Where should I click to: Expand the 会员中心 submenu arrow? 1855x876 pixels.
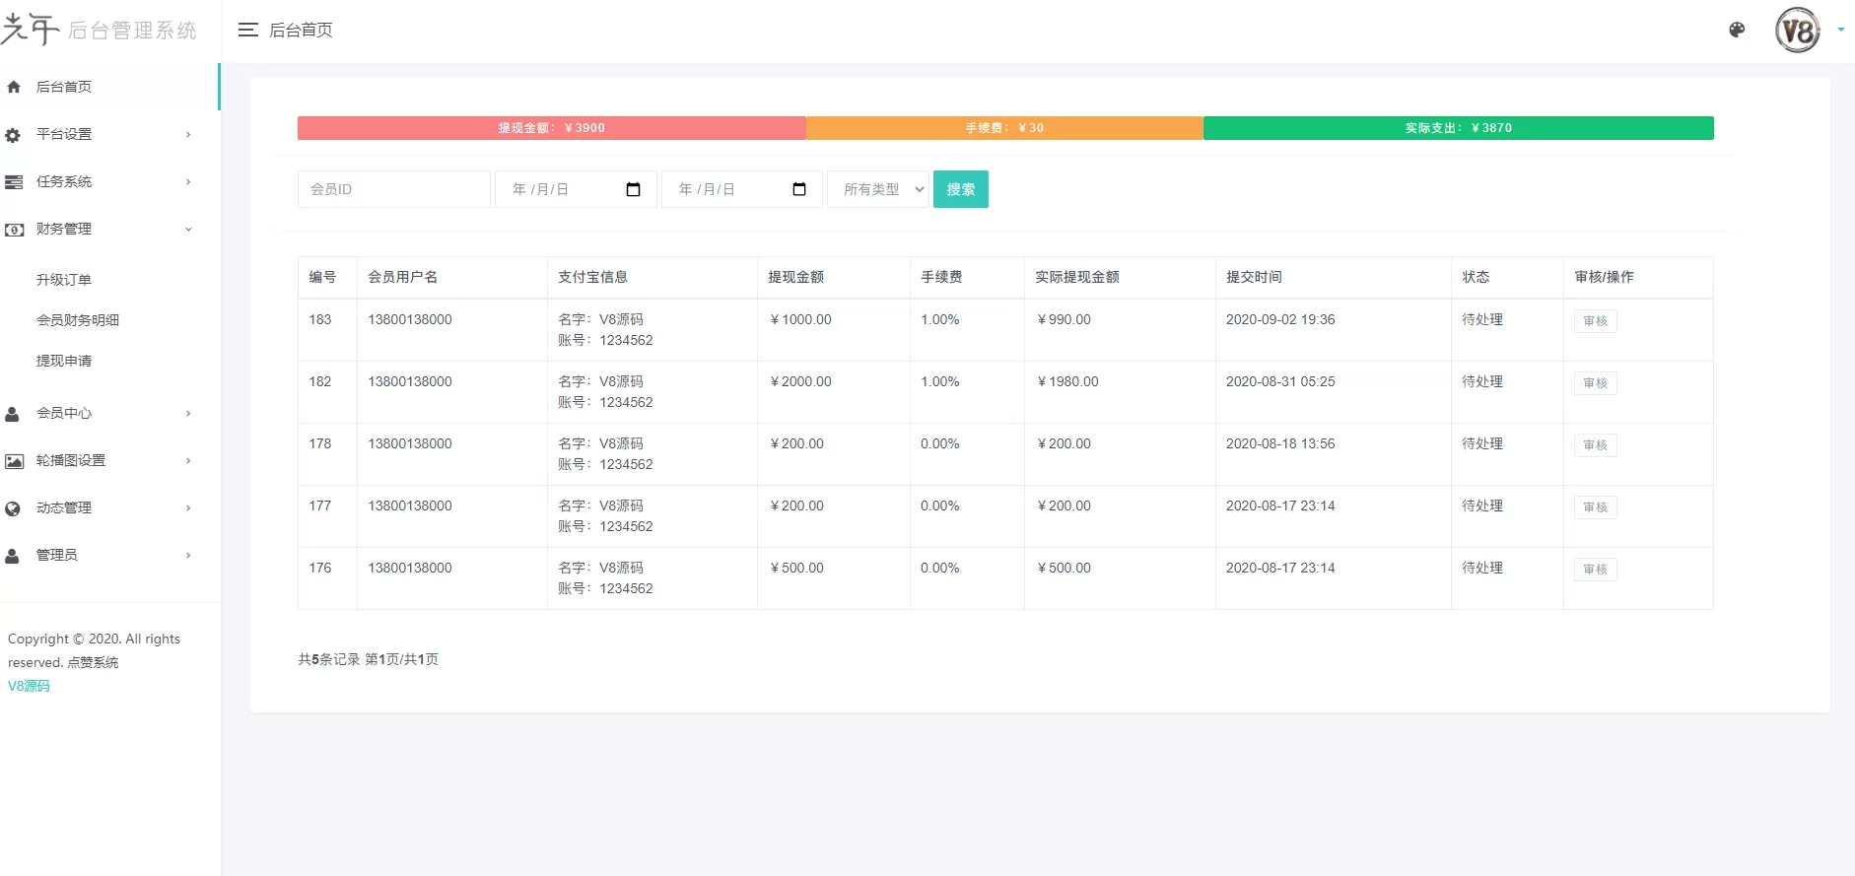(188, 414)
